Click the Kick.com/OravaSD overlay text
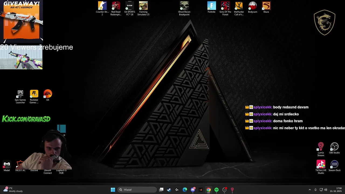This screenshot has width=345, height=194. (26, 119)
